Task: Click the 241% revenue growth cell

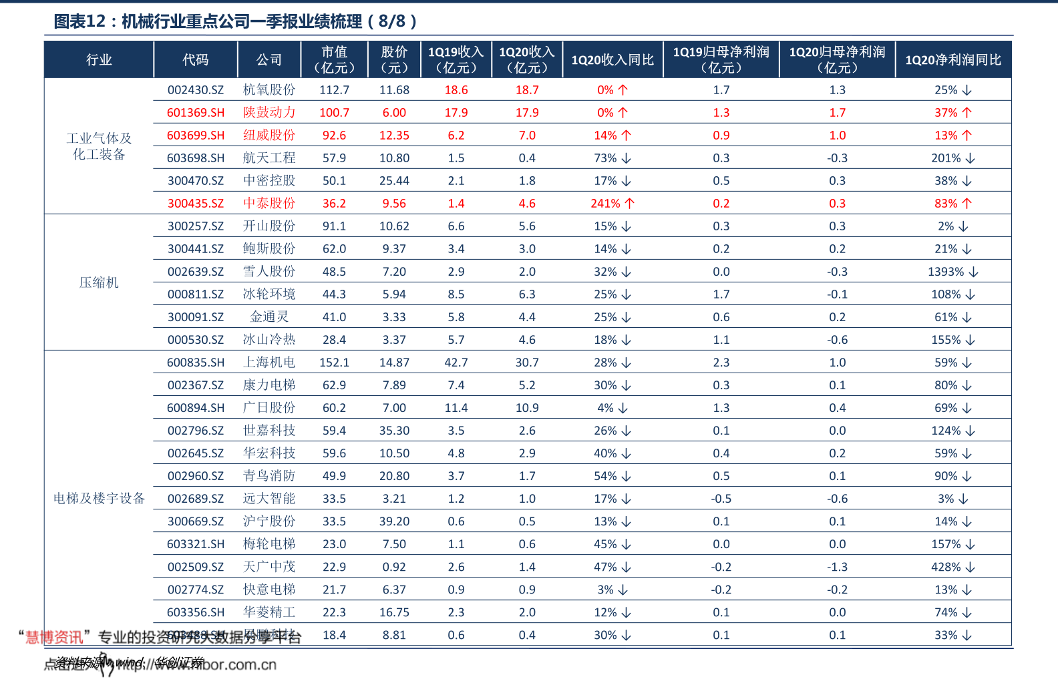Action: point(612,204)
